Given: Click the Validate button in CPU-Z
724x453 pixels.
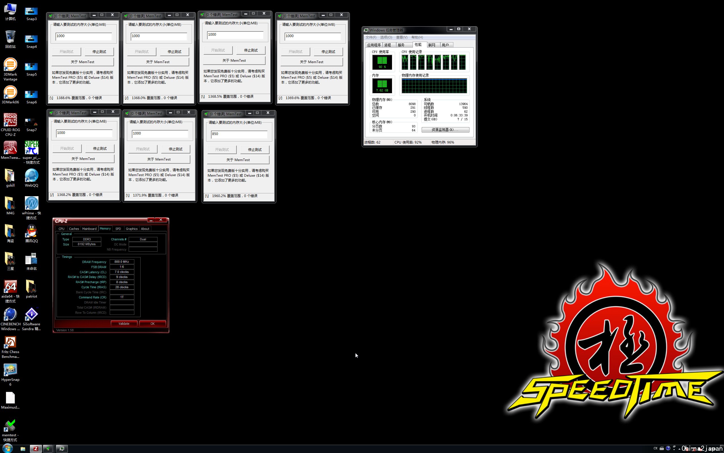Looking at the screenshot, I should (x=124, y=324).
